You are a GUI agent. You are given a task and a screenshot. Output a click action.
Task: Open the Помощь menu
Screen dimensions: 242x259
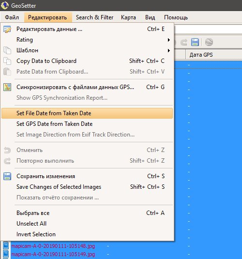(176, 17)
